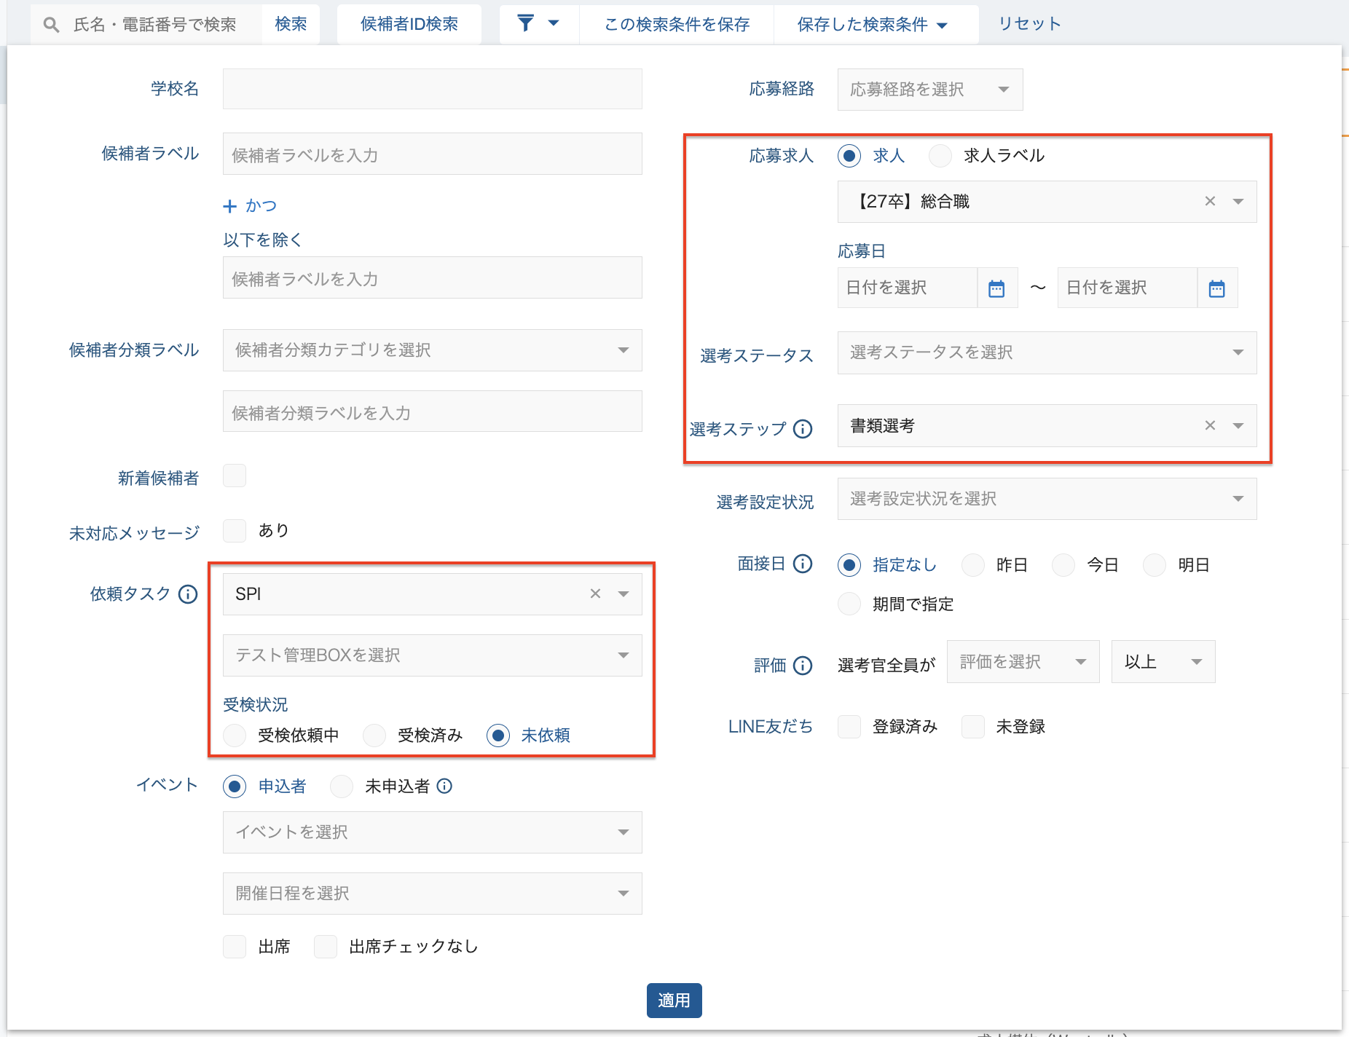Click the 適用 button
This screenshot has height=1037, width=1349.
tap(674, 1001)
